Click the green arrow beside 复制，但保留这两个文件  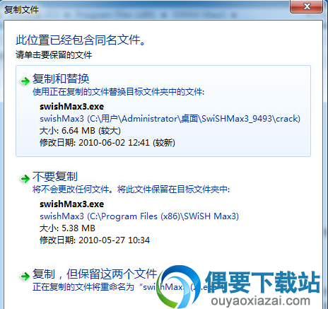(x=25, y=276)
